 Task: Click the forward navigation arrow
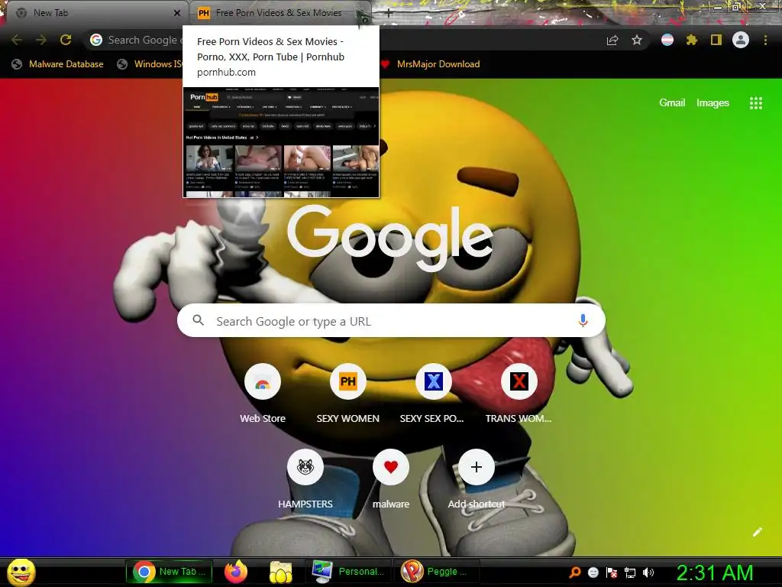click(x=41, y=40)
